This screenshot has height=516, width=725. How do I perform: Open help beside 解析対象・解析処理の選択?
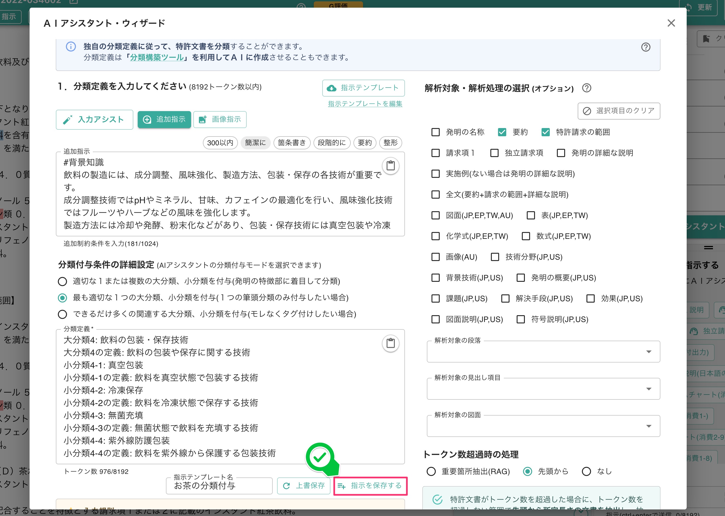(587, 88)
